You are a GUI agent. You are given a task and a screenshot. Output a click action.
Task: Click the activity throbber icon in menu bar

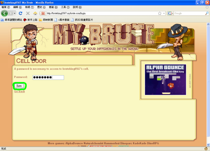click(x=207, y=7)
